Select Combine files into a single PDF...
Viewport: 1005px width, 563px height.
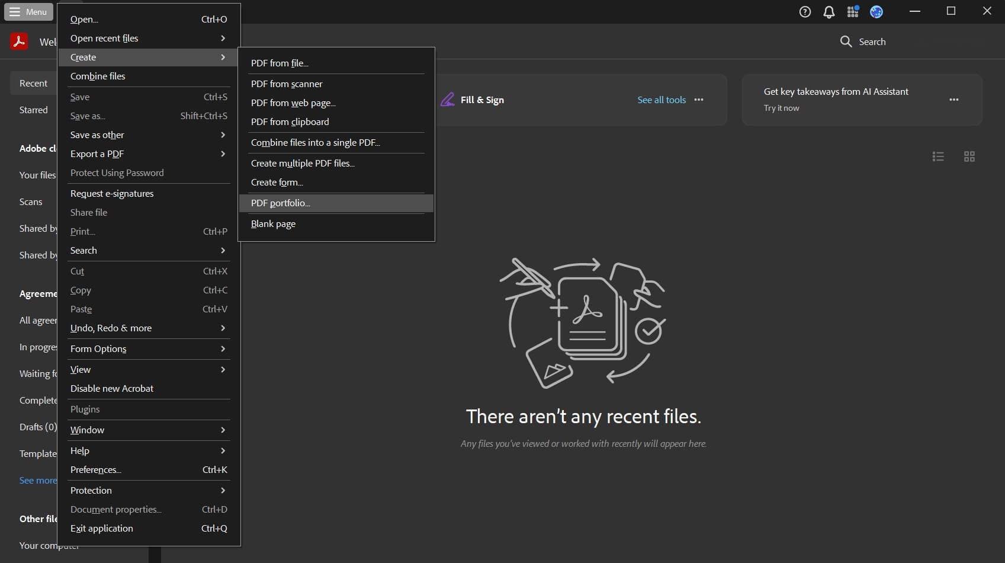(336, 142)
